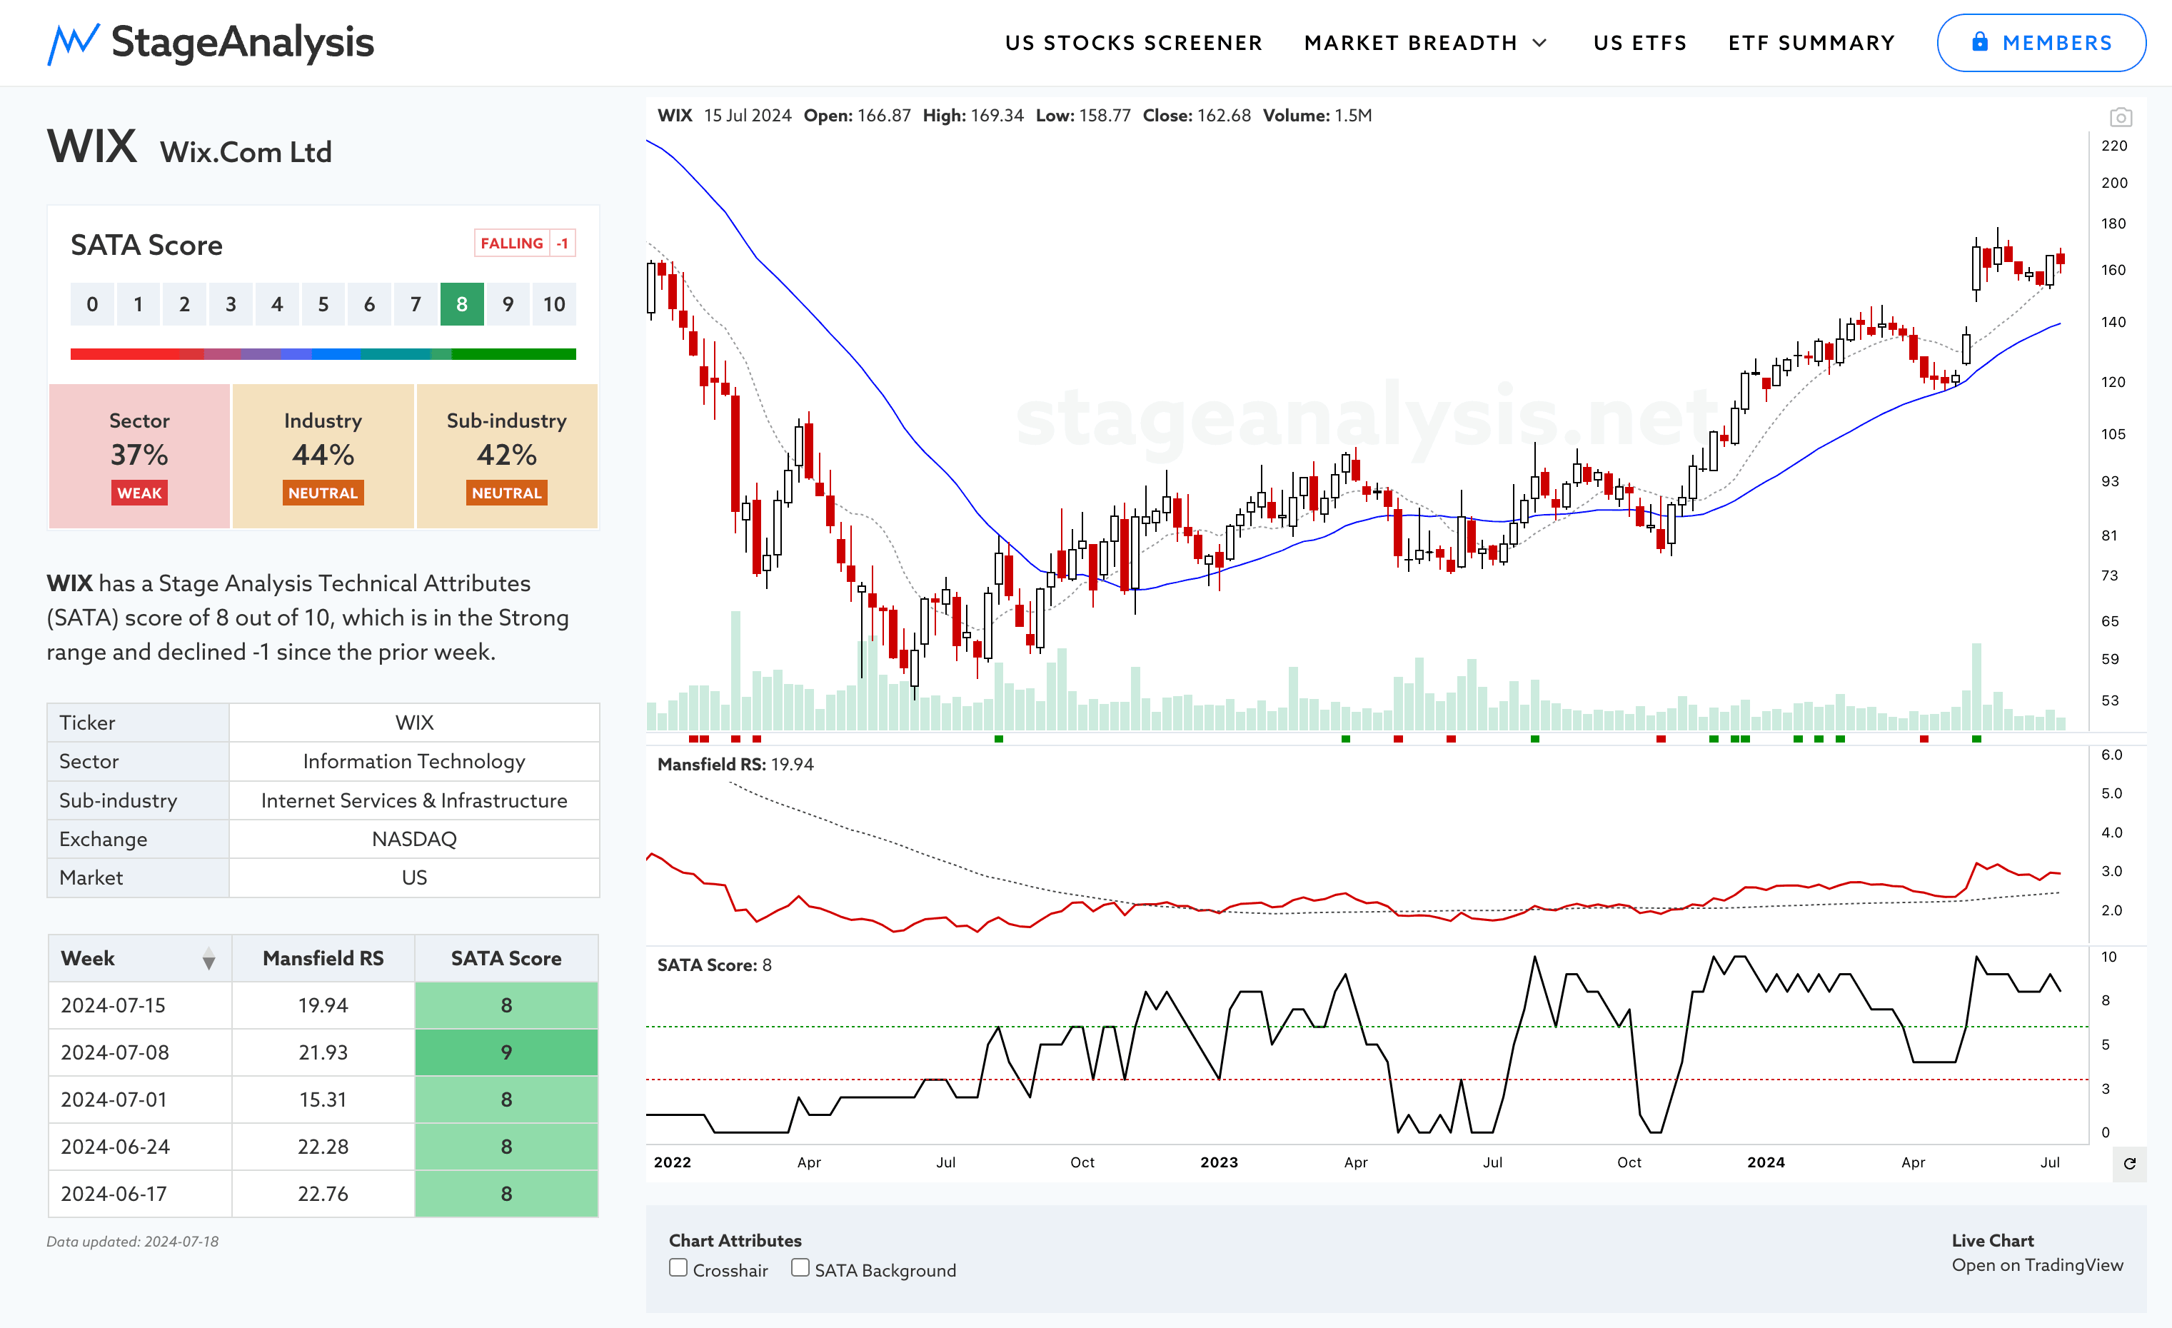The image size is (2172, 1328).
Task: Click the 2022 label on time axis
Action: tap(672, 1162)
